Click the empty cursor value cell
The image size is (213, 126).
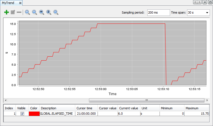tap(107, 114)
